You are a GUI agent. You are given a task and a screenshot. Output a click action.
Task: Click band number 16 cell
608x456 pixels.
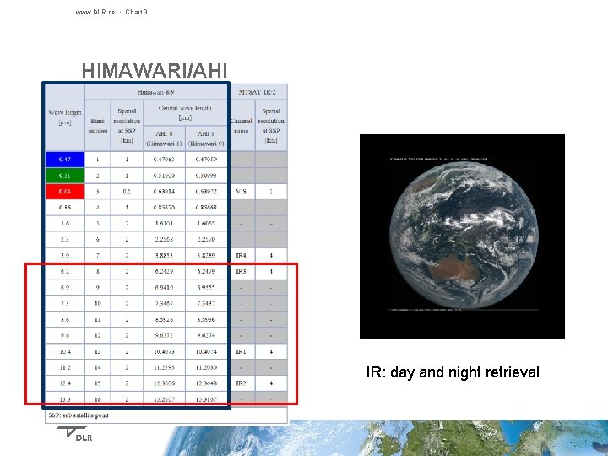tap(98, 399)
